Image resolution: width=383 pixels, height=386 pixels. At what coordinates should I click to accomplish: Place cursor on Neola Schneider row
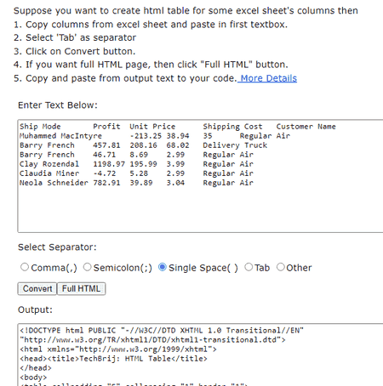[x=136, y=183]
